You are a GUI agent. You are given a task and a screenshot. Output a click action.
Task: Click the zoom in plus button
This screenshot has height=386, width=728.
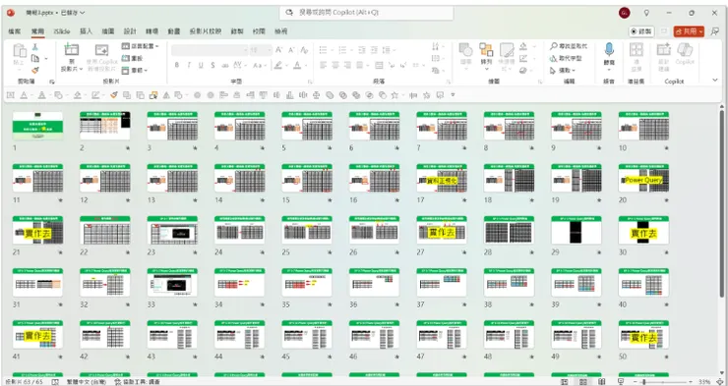click(690, 382)
